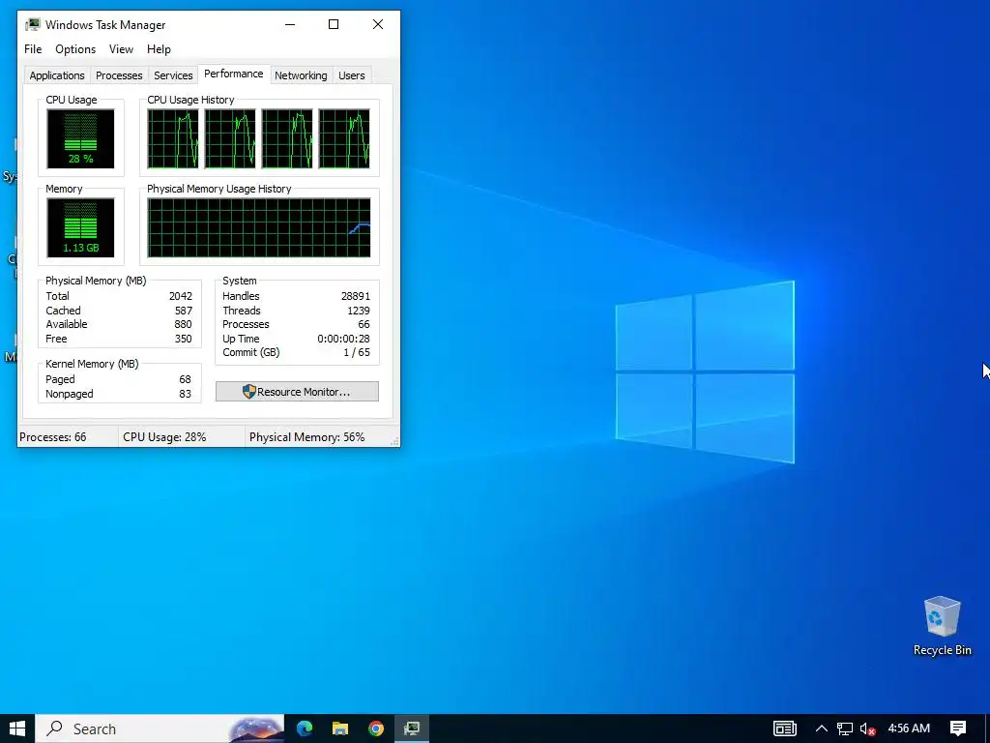Click the fourth CPU Usage History graph
Screen dimensions: 990x743
coord(344,138)
